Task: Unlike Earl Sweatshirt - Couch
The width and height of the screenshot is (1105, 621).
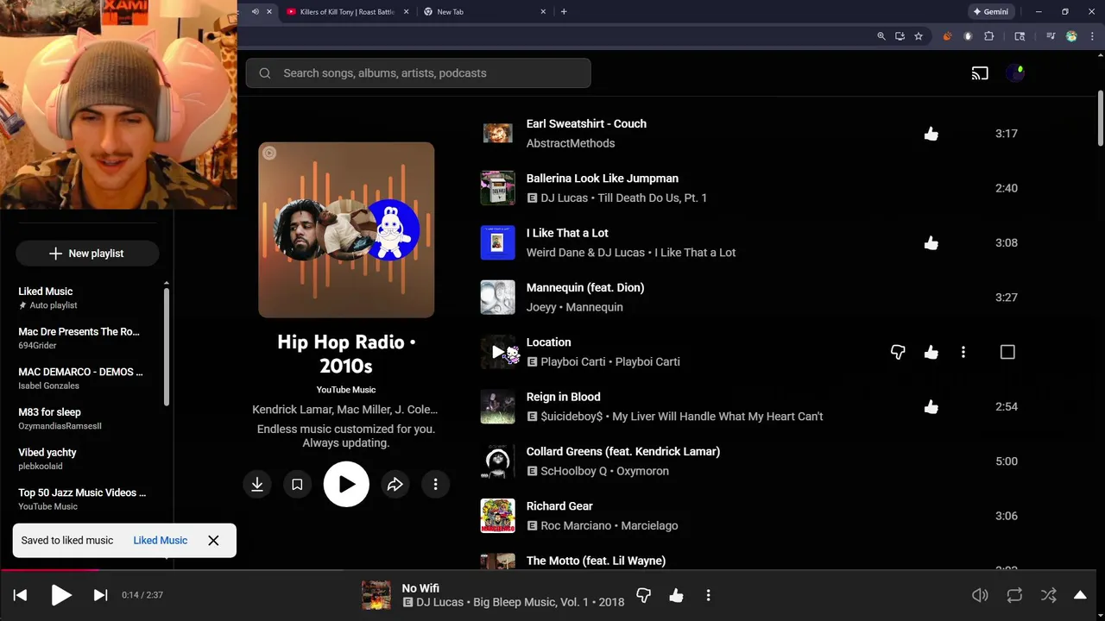Action: pos(931,134)
